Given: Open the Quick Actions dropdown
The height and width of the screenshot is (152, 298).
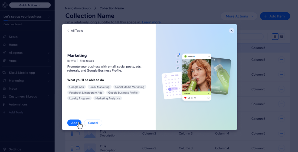Looking at the screenshot, I should coord(30,5).
